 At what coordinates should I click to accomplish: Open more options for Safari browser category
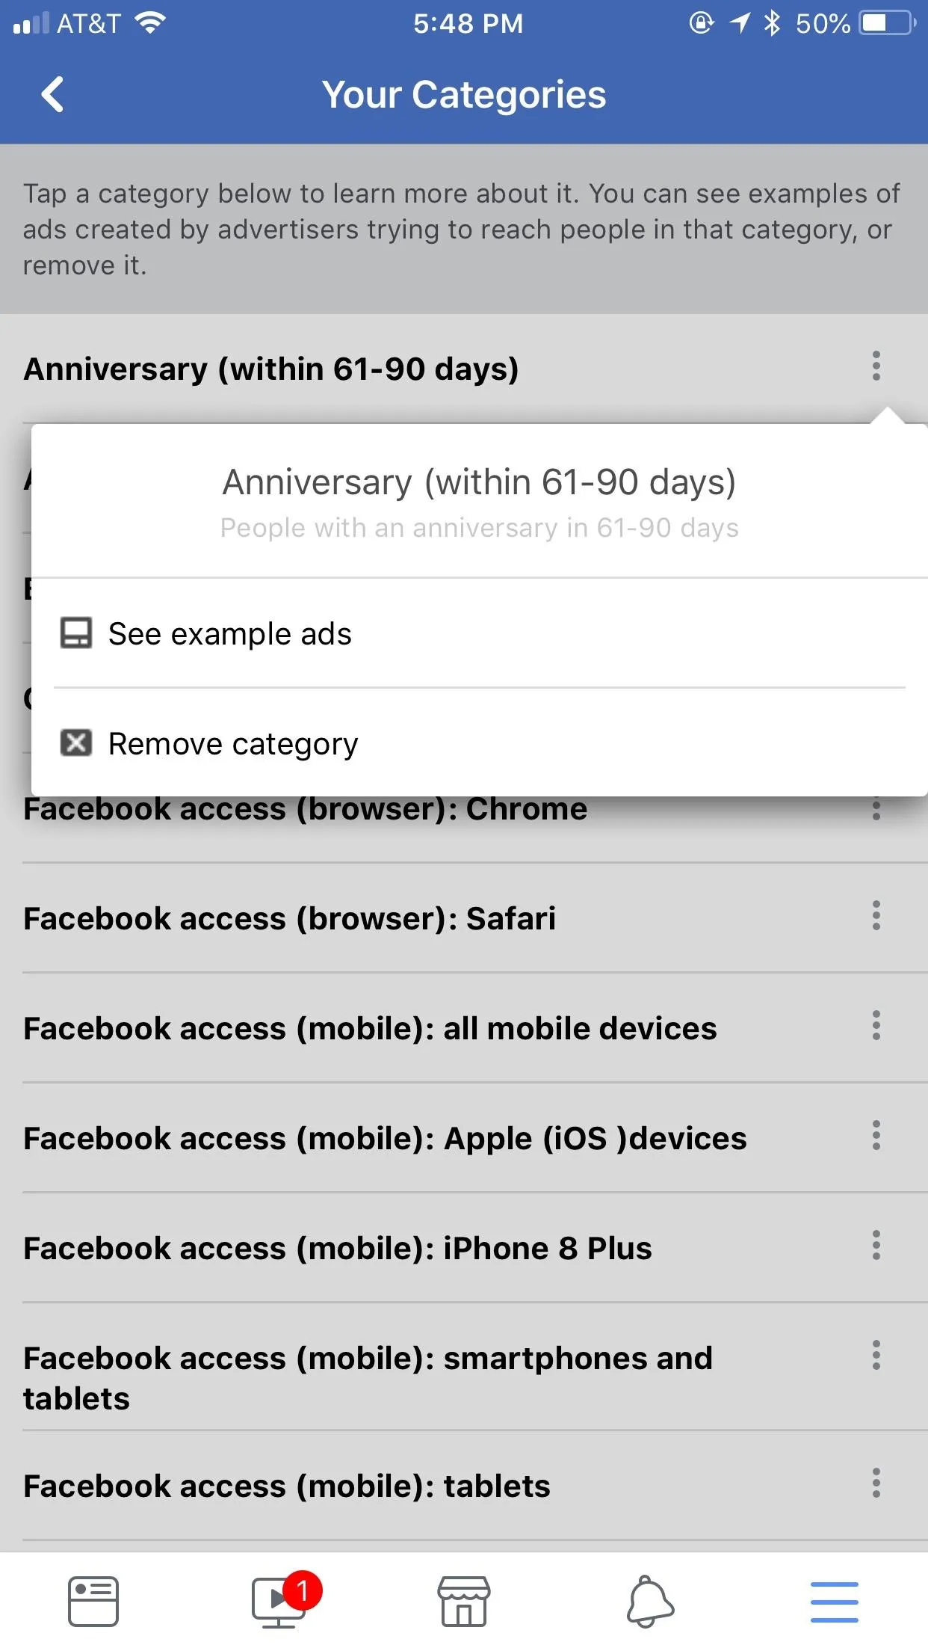tap(876, 916)
